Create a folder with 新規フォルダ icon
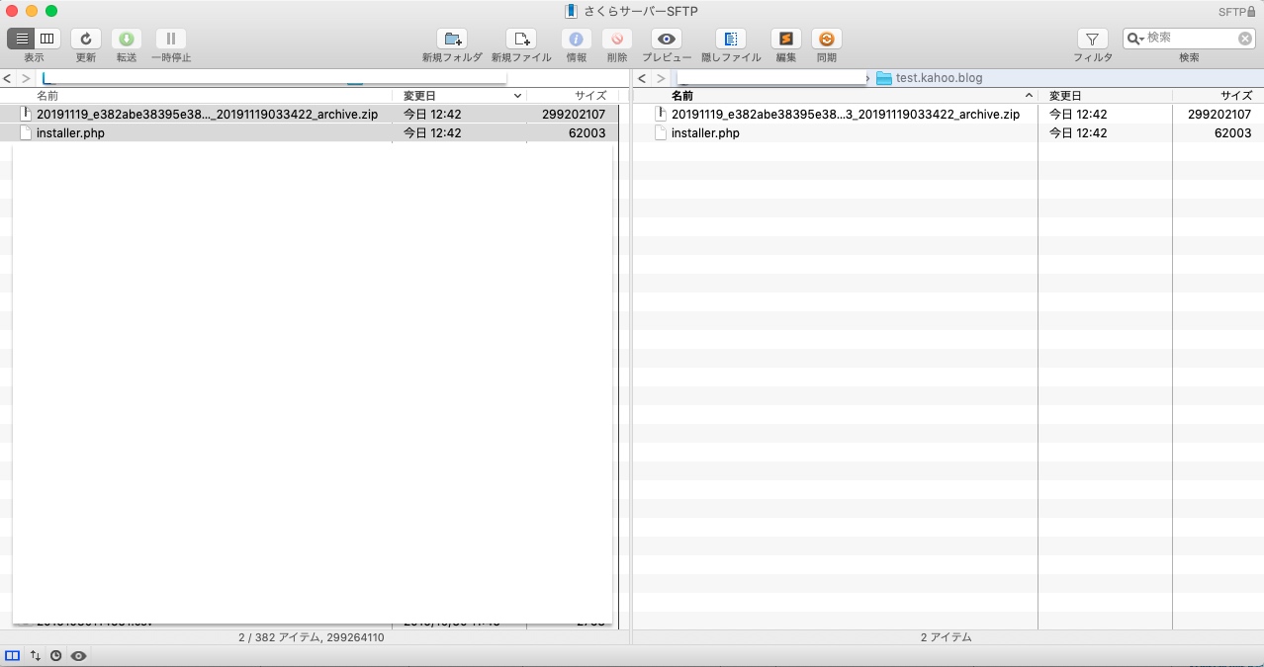The width and height of the screenshot is (1264, 667). 452,39
